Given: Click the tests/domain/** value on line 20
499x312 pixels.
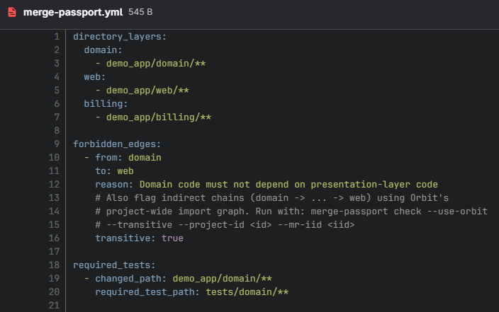Looking at the screenshot, I should coord(247,292).
